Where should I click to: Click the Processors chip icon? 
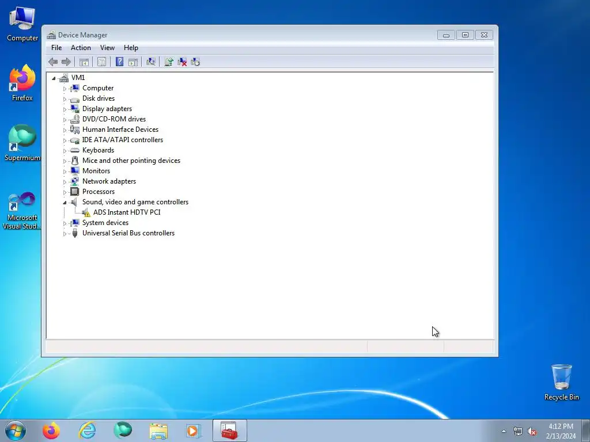point(75,192)
